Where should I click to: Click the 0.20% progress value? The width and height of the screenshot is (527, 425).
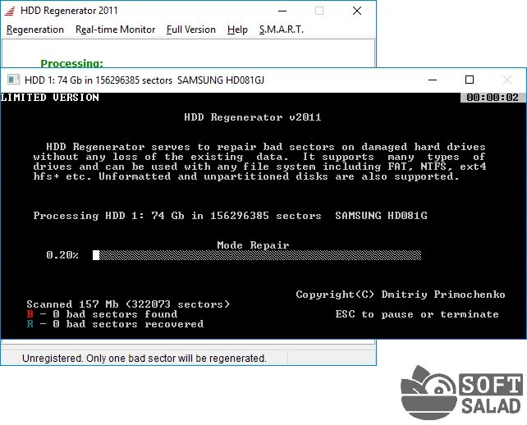(x=62, y=255)
